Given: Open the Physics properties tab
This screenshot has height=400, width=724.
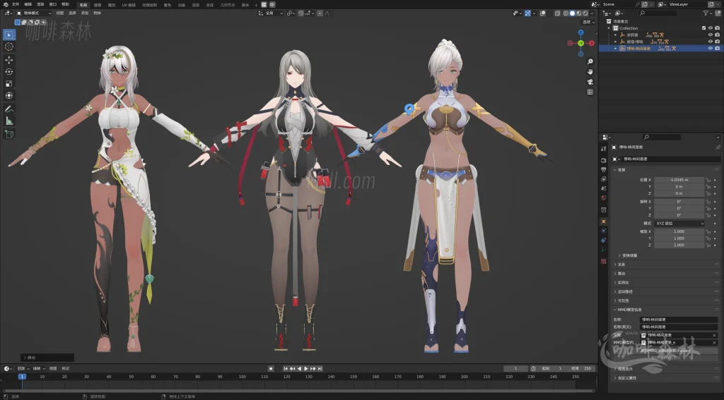Looking at the screenshot, I should point(604,231).
